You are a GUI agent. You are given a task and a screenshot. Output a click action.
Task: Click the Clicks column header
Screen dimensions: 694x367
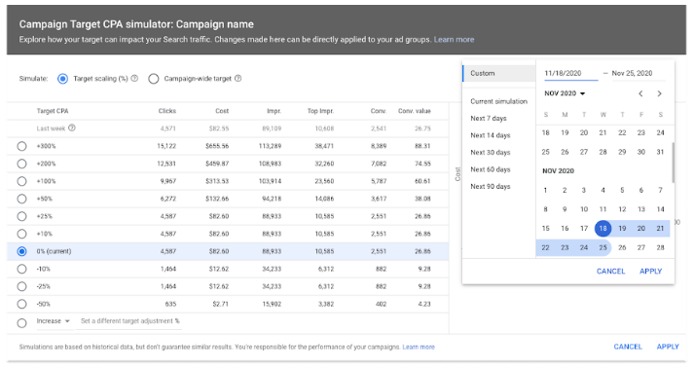(x=166, y=111)
